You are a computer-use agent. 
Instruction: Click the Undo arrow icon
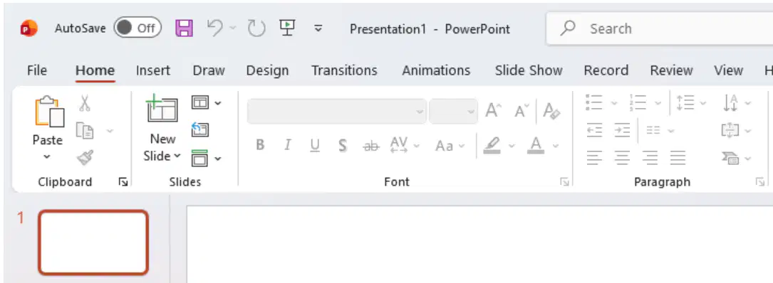(x=215, y=28)
